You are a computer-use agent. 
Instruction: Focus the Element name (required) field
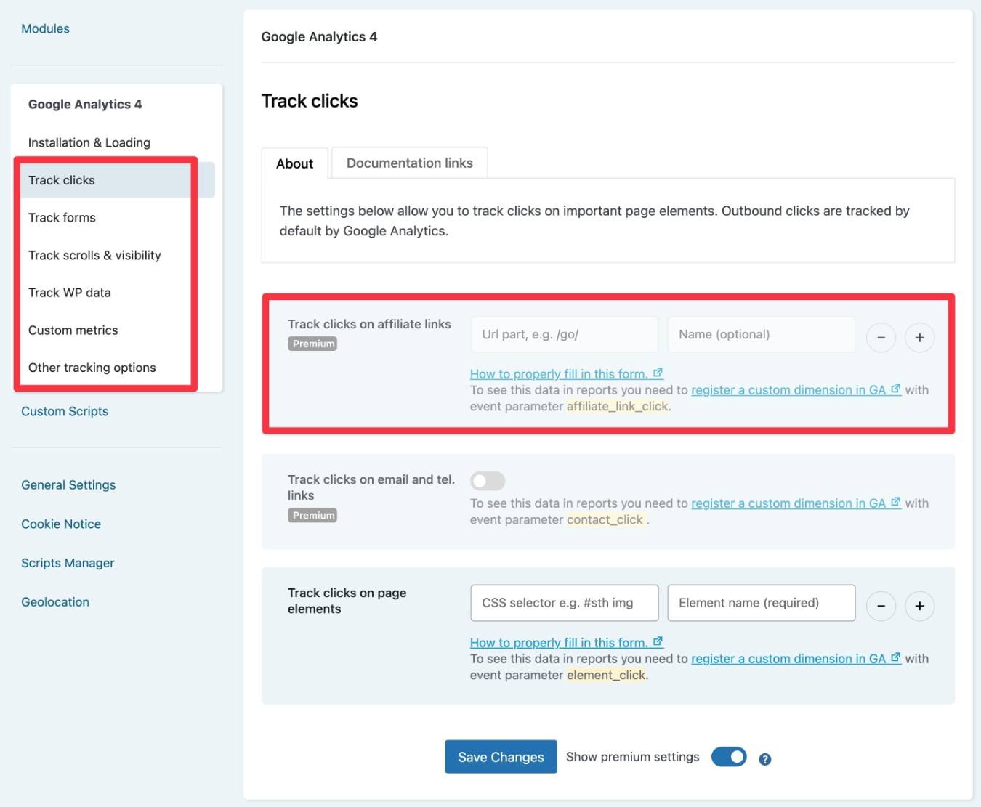pyautogui.click(x=762, y=603)
